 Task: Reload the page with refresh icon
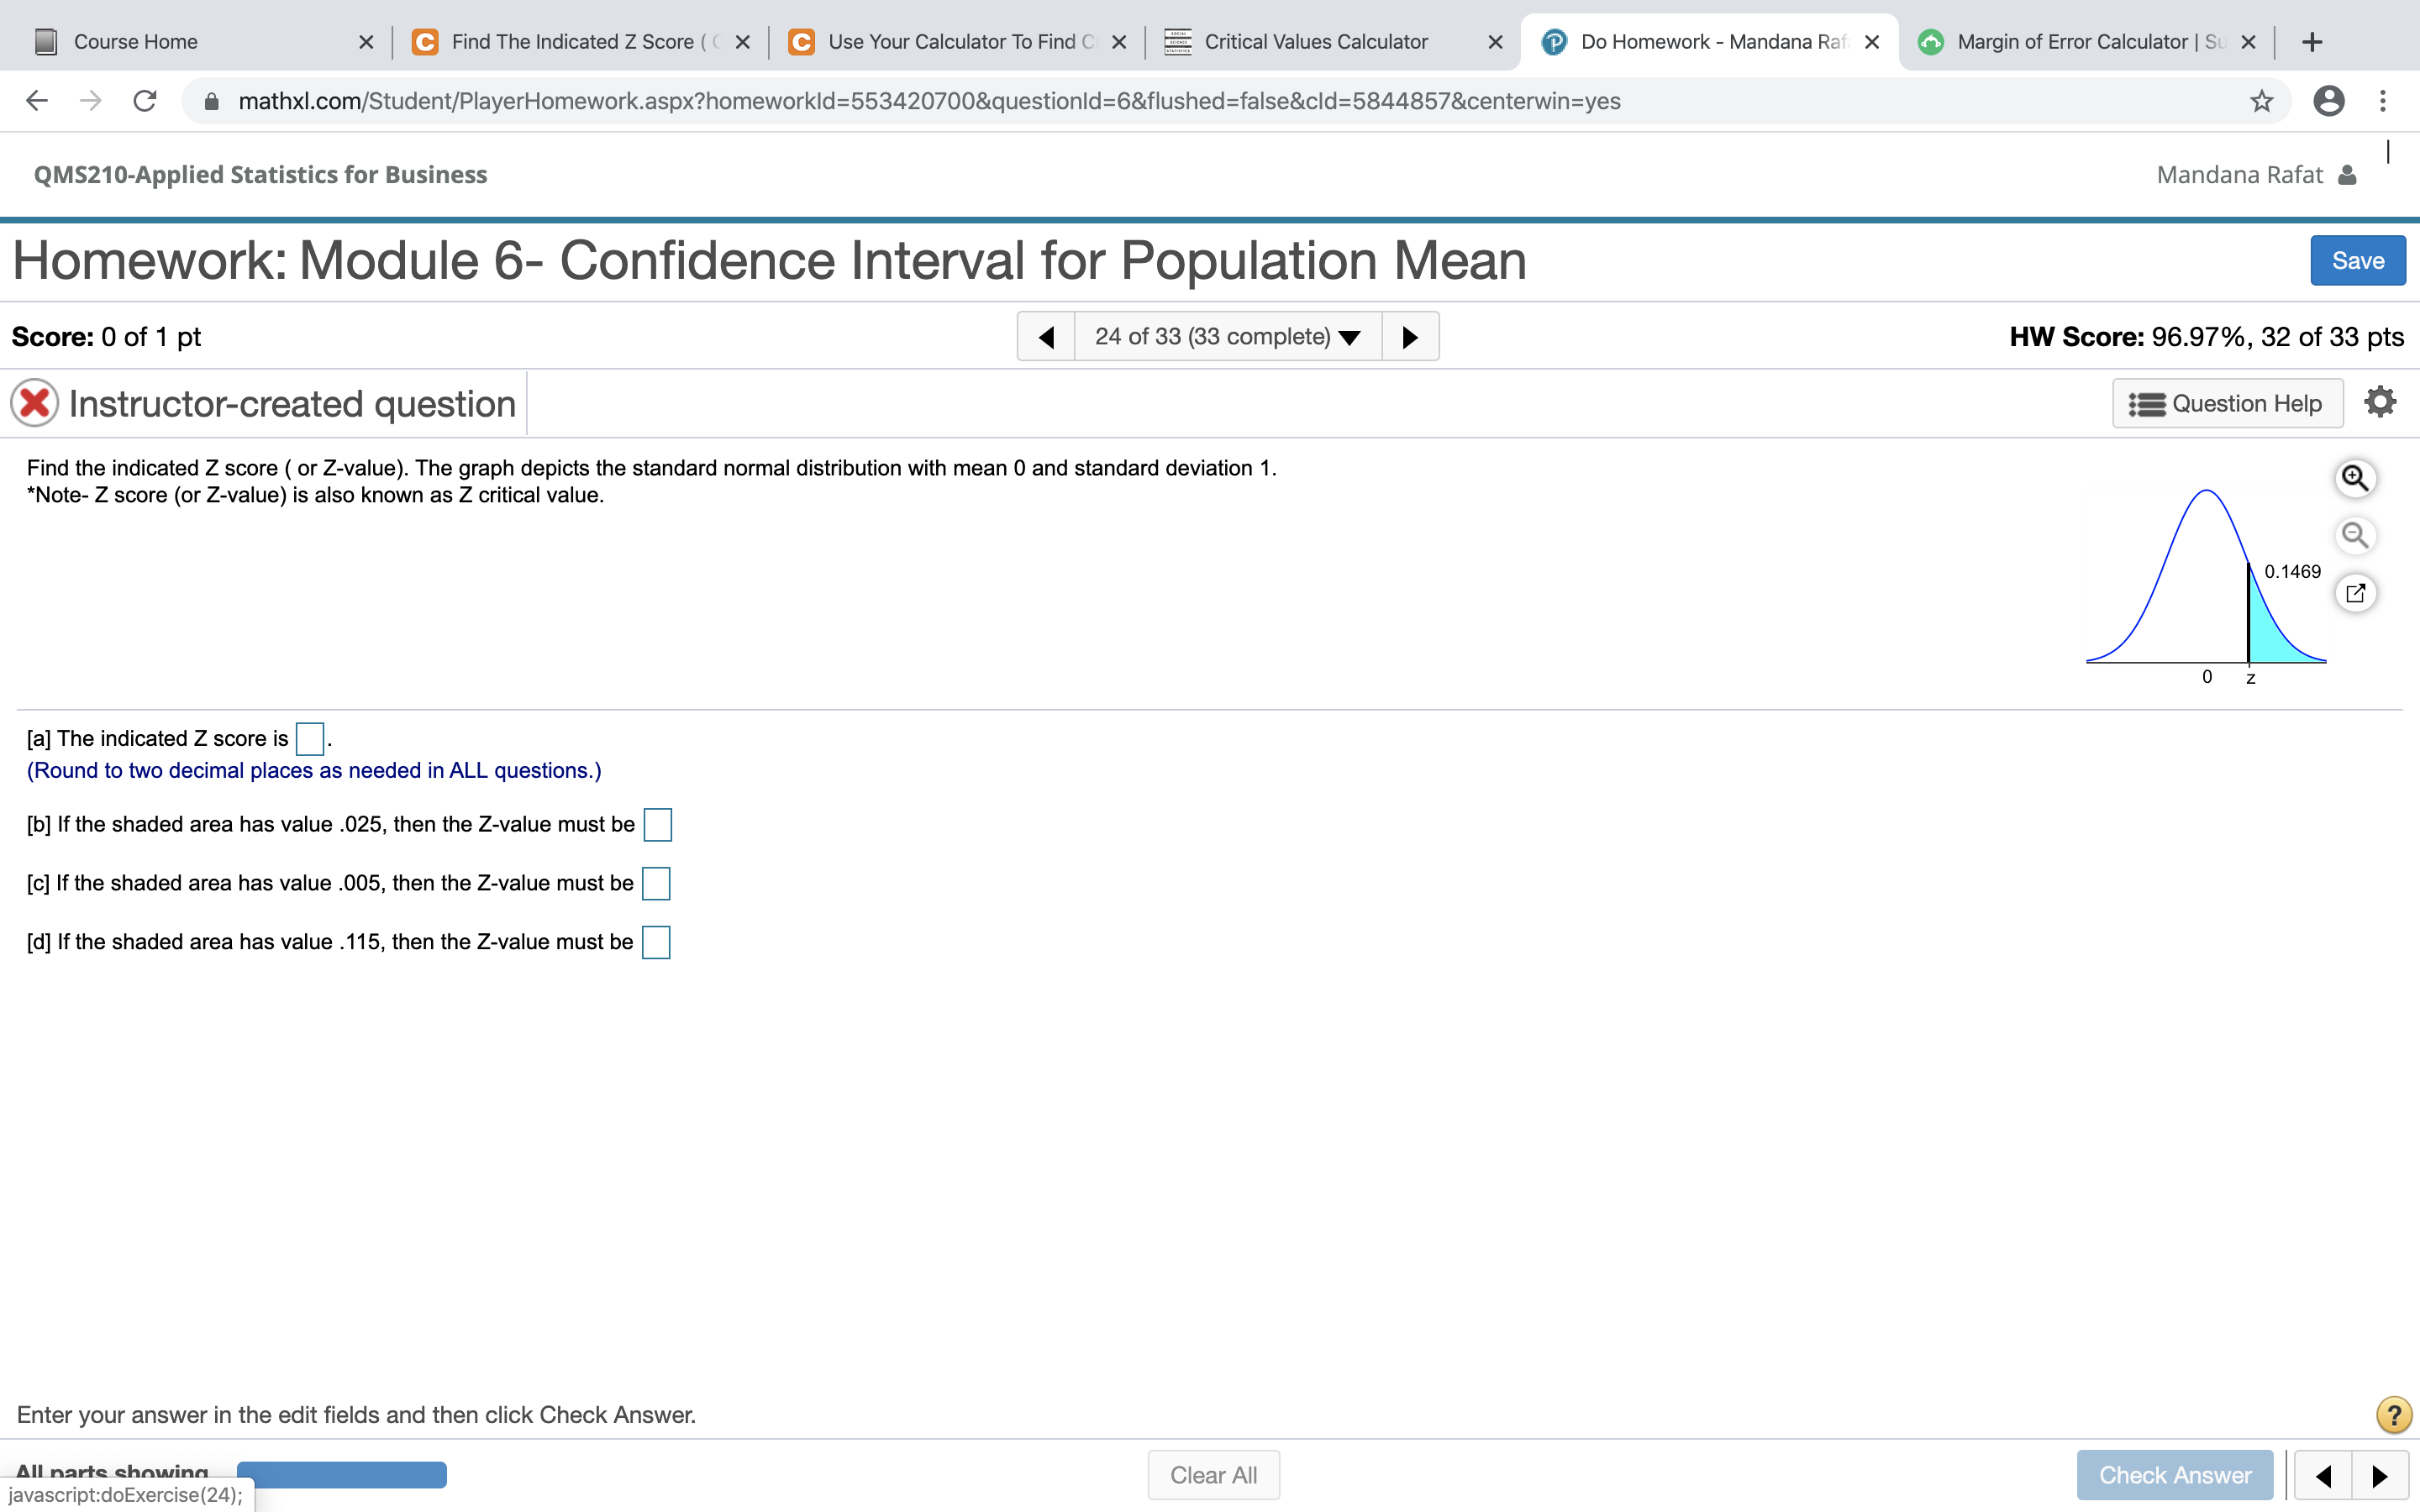tap(145, 101)
